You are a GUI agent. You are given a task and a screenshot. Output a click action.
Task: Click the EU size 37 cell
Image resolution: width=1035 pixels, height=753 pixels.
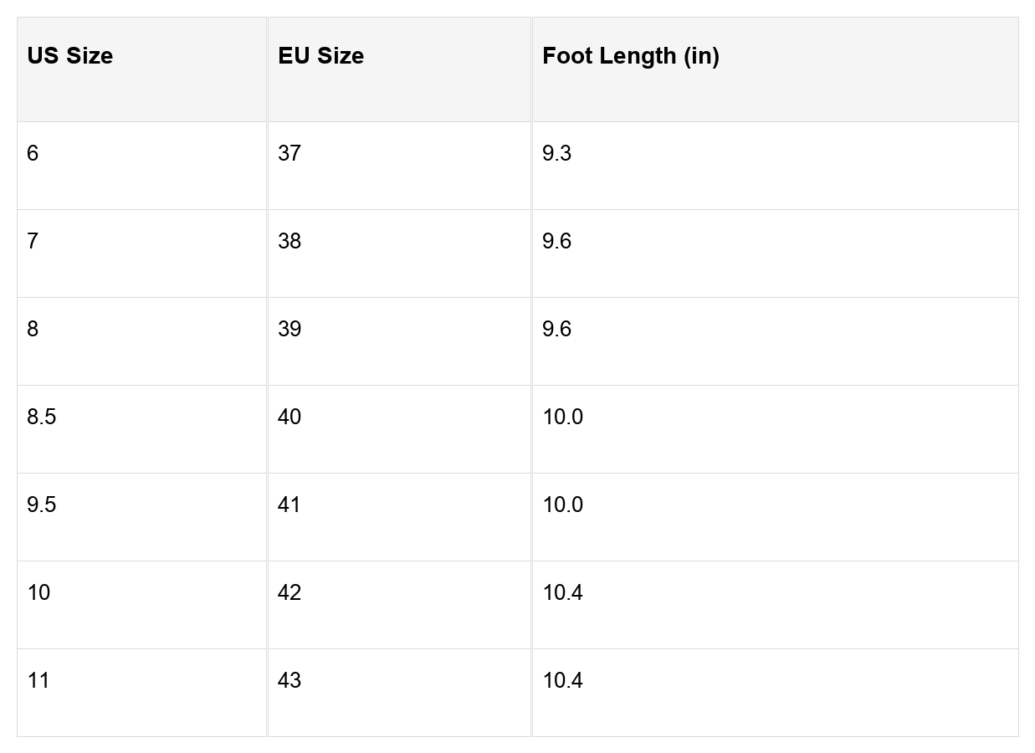coord(289,153)
